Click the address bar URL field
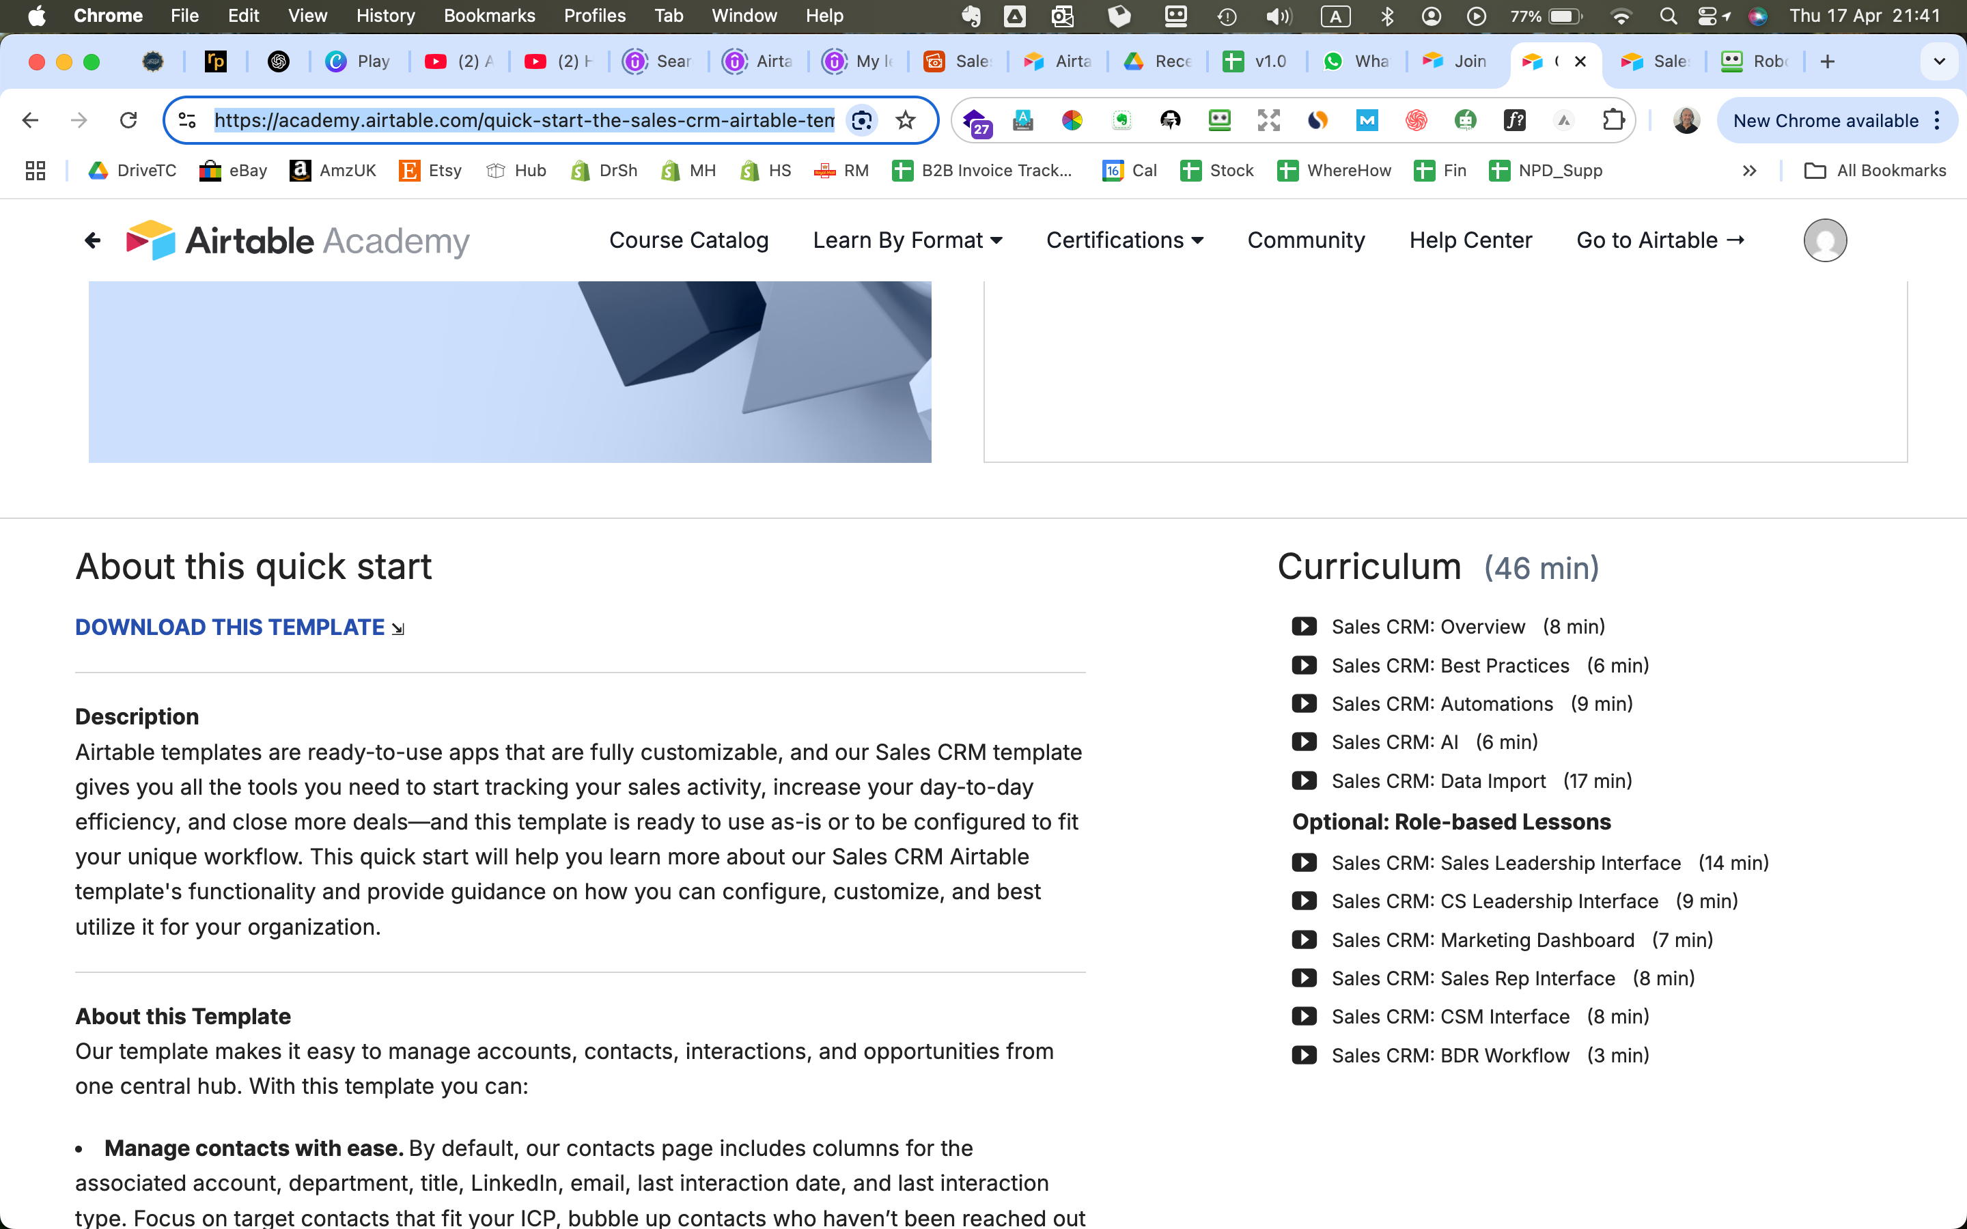The width and height of the screenshot is (1967, 1229). coord(525,120)
